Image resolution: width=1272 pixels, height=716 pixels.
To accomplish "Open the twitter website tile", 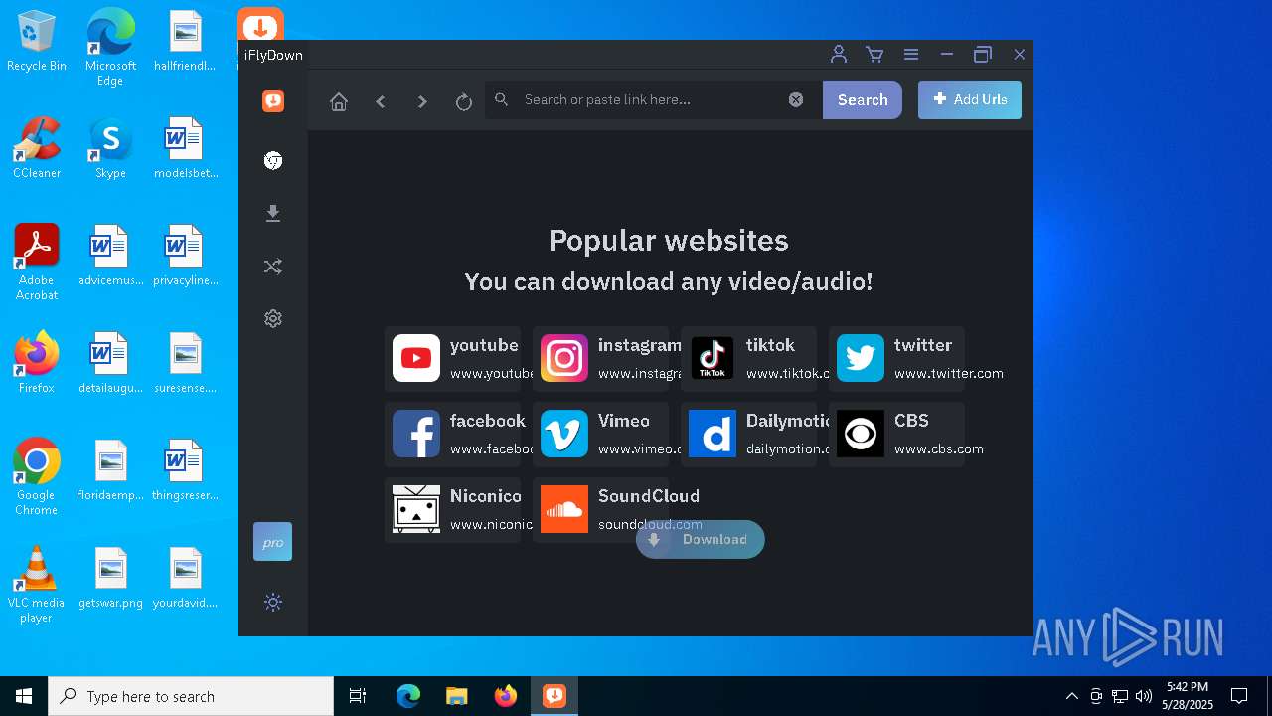I will pyautogui.click(x=896, y=358).
